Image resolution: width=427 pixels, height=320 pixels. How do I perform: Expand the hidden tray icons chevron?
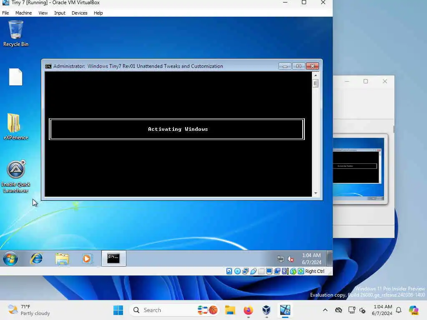[325, 310]
